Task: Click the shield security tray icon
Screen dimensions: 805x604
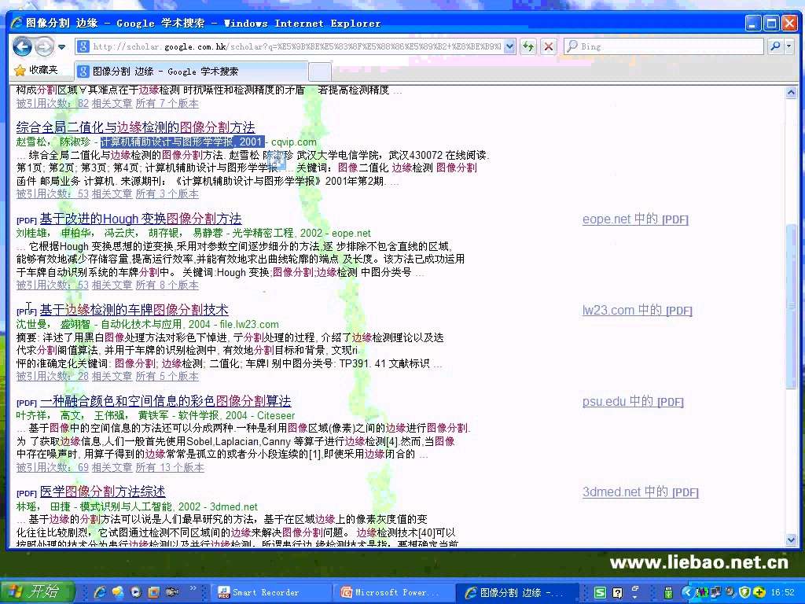Action: 745,593
